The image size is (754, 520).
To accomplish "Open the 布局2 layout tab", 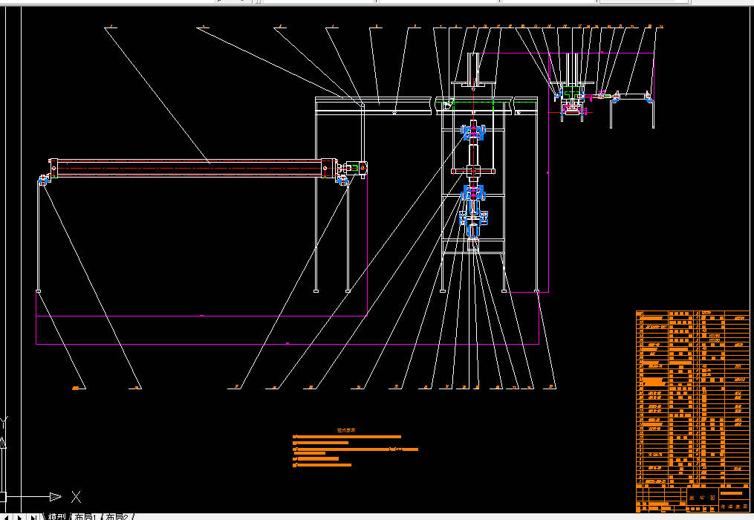I will pyautogui.click(x=117, y=516).
